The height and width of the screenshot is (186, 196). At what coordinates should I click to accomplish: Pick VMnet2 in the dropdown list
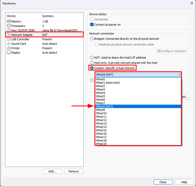[x=138, y=86]
